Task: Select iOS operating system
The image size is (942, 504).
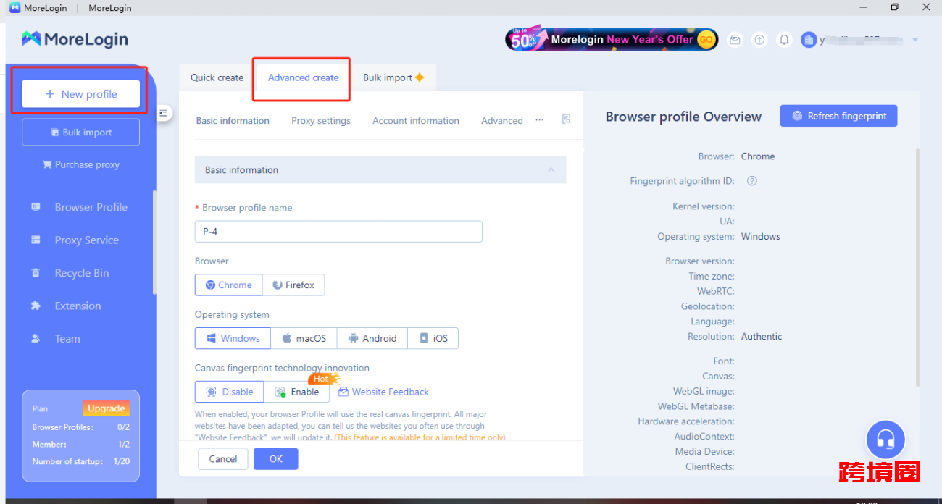Action: coord(433,338)
